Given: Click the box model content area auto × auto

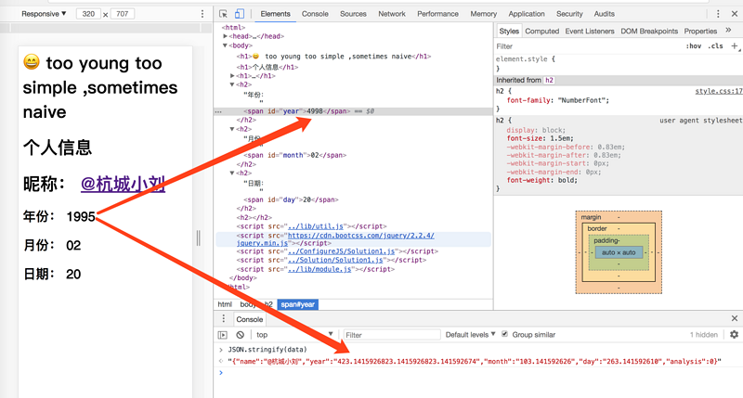Looking at the screenshot, I should [x=619, y=252].
